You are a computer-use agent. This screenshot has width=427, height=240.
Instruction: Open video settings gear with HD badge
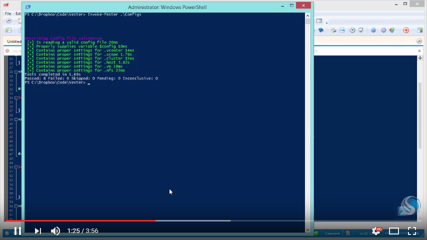(376, 231)
